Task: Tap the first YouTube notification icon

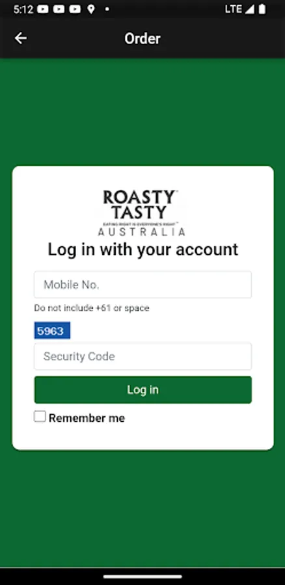Action: point(43,9)
